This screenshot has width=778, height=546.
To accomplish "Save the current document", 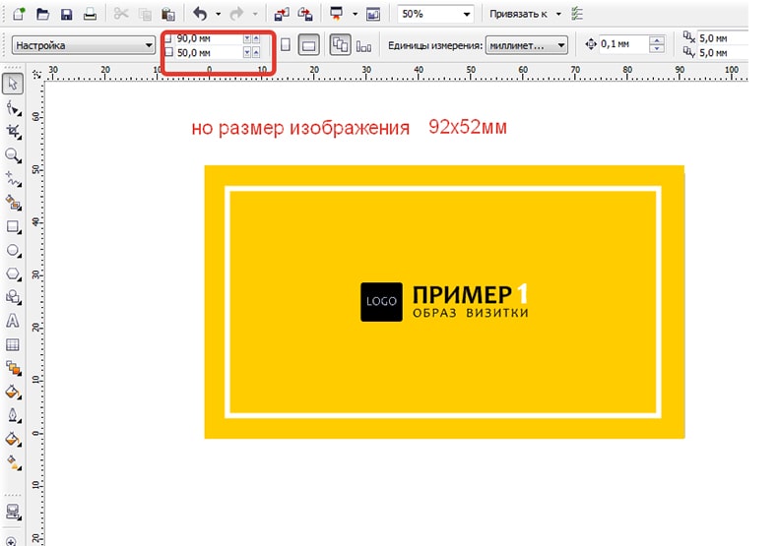I will 66,14.
